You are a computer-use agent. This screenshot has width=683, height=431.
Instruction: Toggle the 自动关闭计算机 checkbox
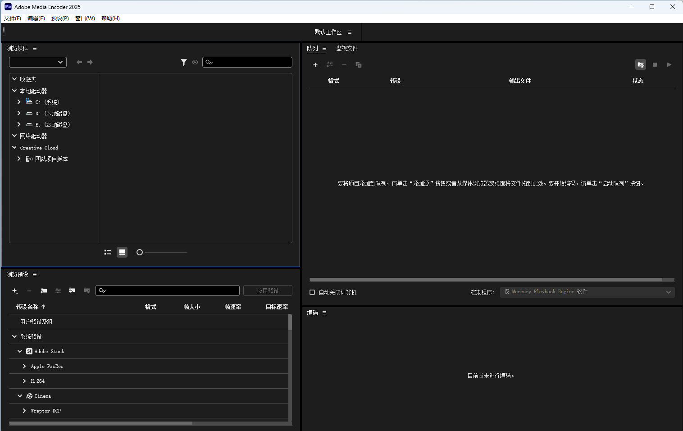pos(312,292)
